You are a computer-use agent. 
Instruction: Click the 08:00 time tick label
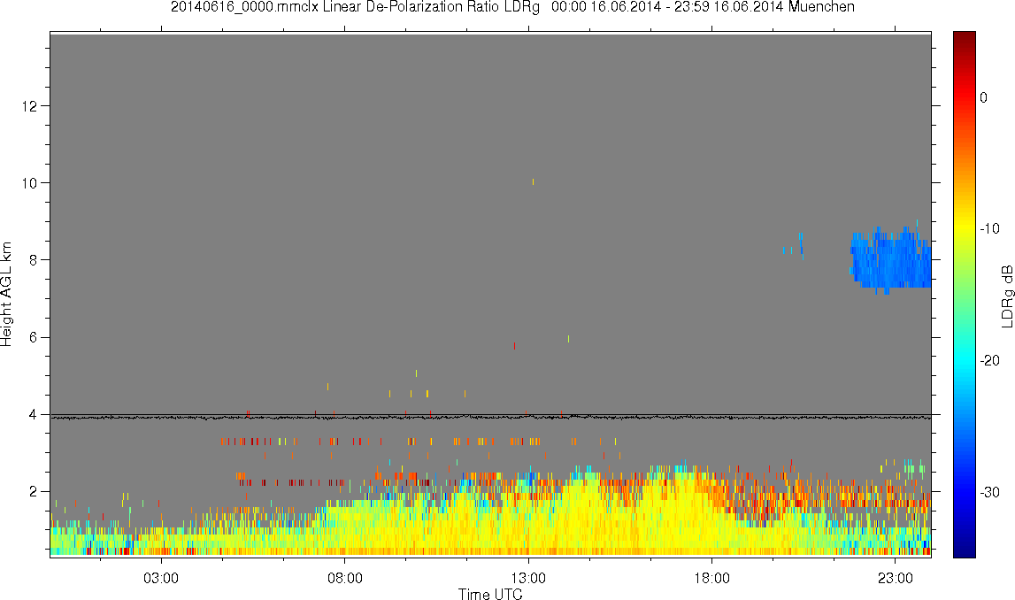coord(344,578)
